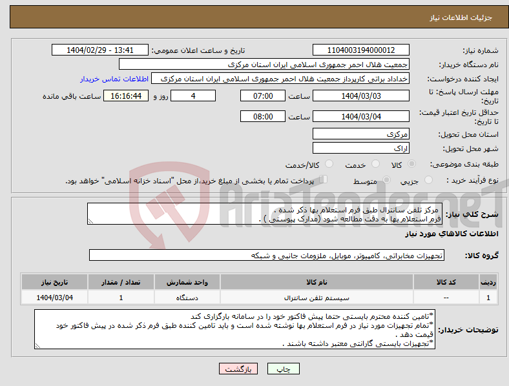Select the خدمت radio button
Image resolution: width=509 pixels, height=386 pixels.
[375, 164]
